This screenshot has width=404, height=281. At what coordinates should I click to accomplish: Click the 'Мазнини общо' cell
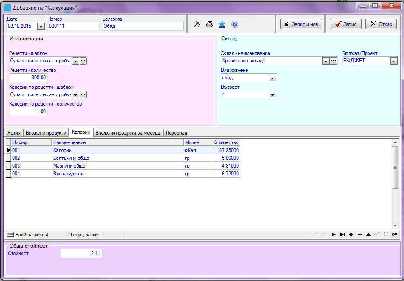pos(118,166)
